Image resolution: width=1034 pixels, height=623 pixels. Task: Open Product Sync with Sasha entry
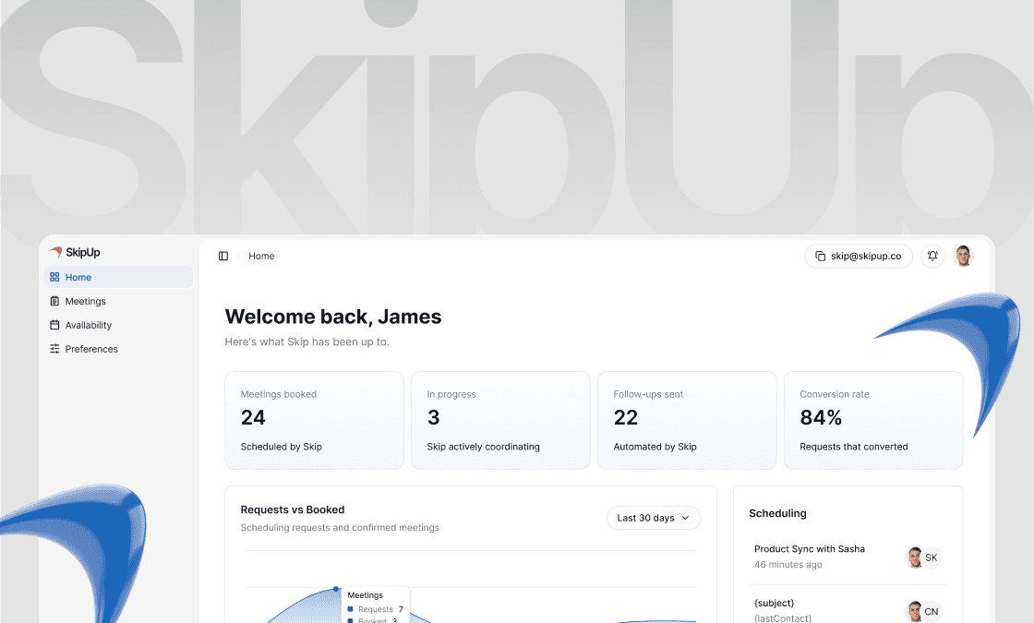[848, 557]
